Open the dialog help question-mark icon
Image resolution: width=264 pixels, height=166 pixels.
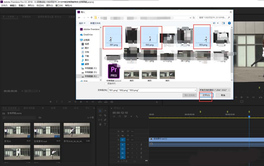pyautogui.click(x=230, y=23)
